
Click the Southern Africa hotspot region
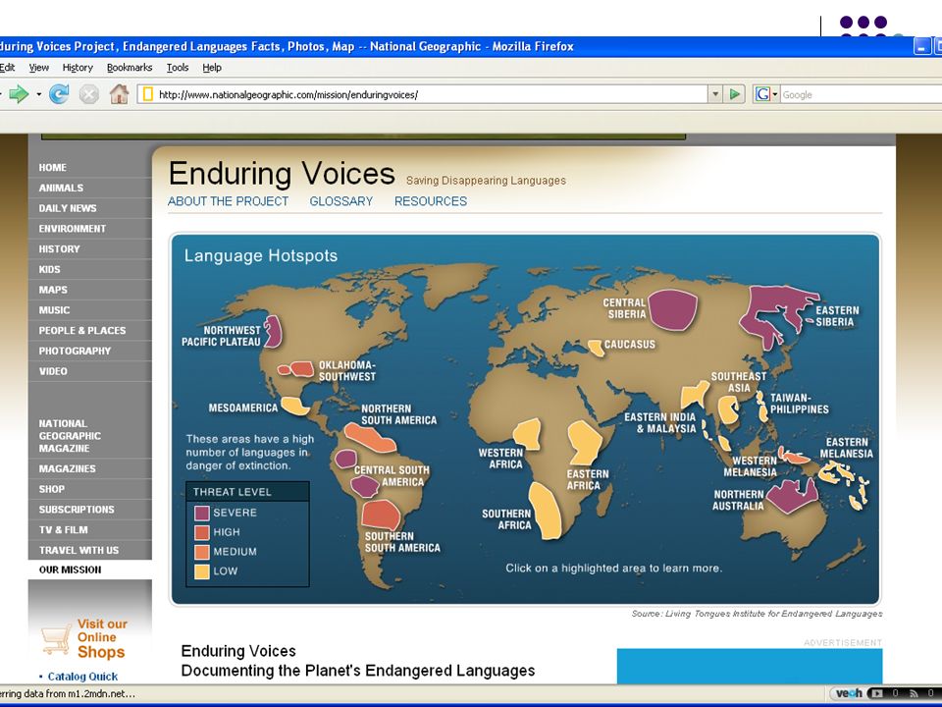click(546, 511)
